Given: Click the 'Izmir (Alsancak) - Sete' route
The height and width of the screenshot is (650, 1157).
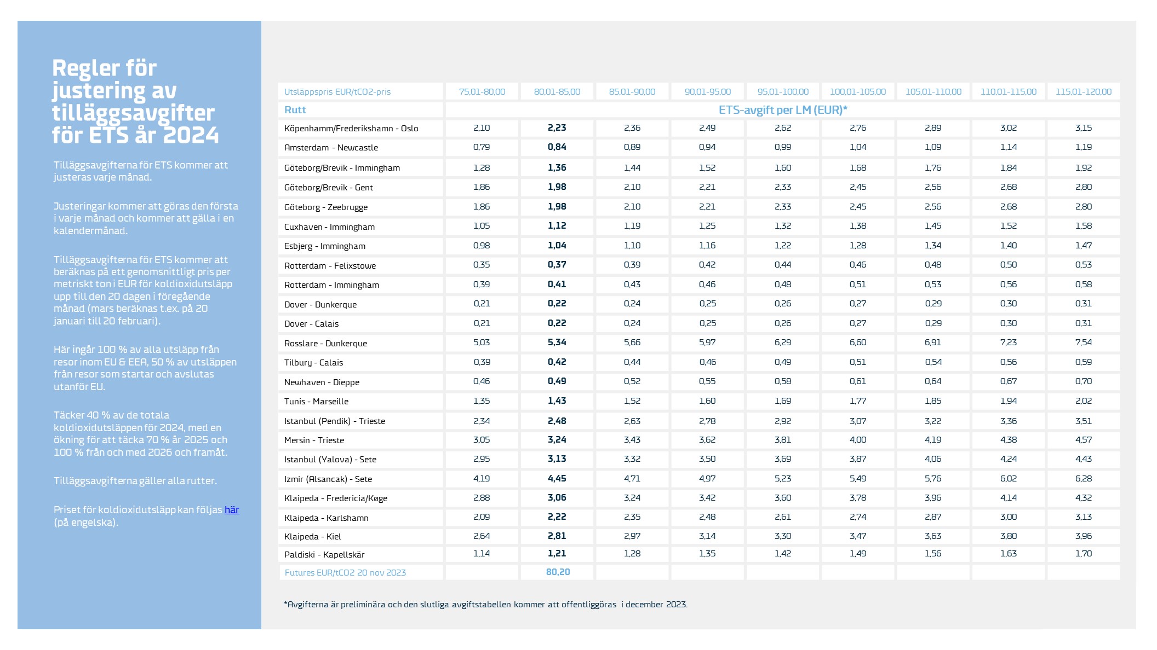Looking at the screenshot, I should click(x=328, y=479).
